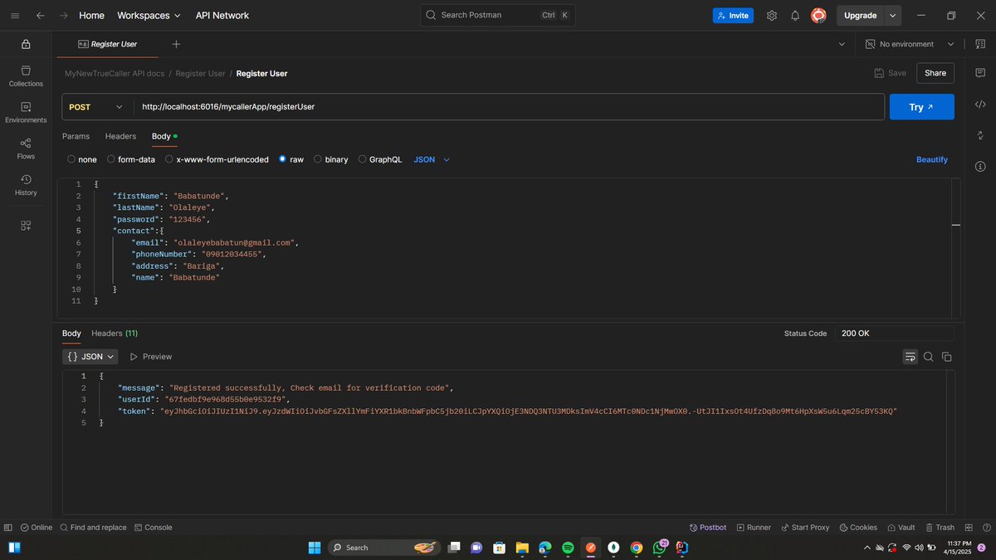Click the request URL field
This screenshot has height=560, width=996.
(x=509, y=107)
